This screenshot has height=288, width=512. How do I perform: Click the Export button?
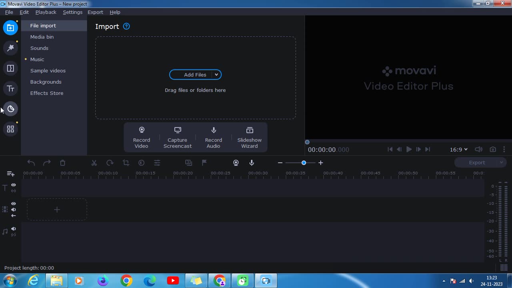tap(476, 162)
